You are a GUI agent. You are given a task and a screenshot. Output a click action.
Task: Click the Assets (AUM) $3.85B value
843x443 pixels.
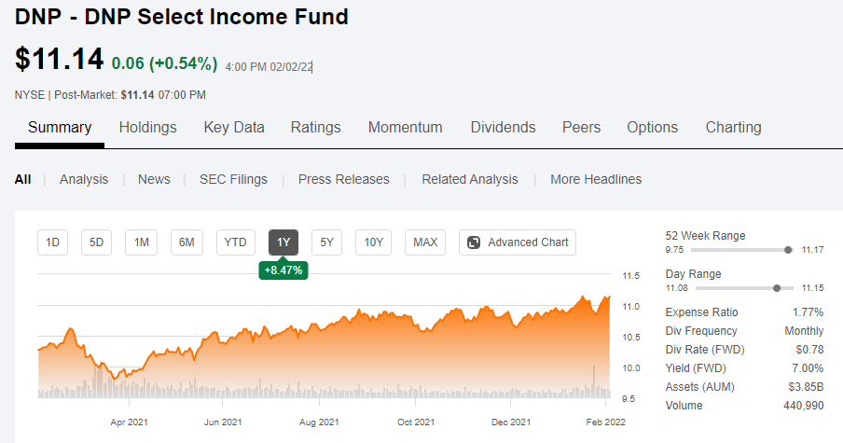(806, 387)
